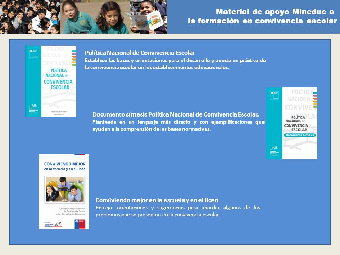Click Unidad de Transversalidad logo on first cover
Image resolution: width=340 pixels, height=255 pixels.
33,108
